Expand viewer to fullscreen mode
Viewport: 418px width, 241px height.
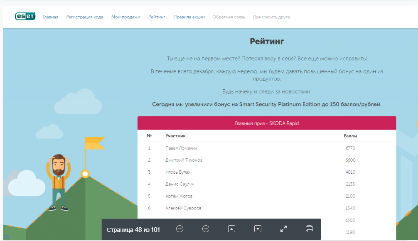click(283, 229)
